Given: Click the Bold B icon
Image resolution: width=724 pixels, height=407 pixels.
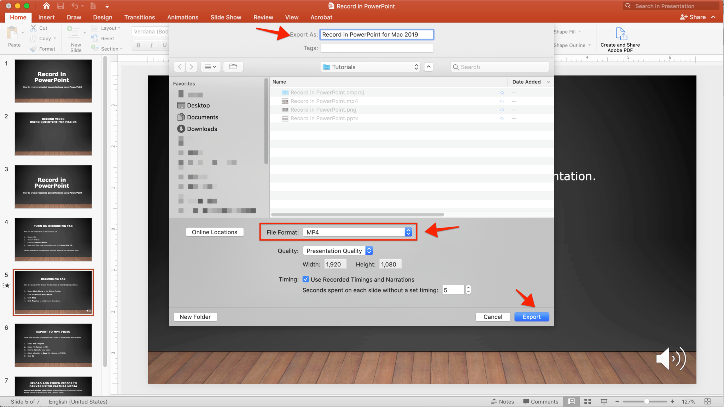Looking at the screenshot, I should click(x=138, y=45).
